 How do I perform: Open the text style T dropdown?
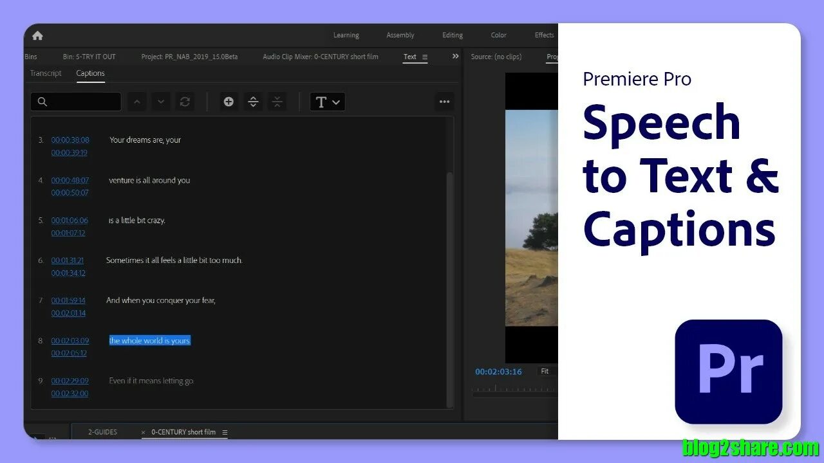tap(328, 102)
